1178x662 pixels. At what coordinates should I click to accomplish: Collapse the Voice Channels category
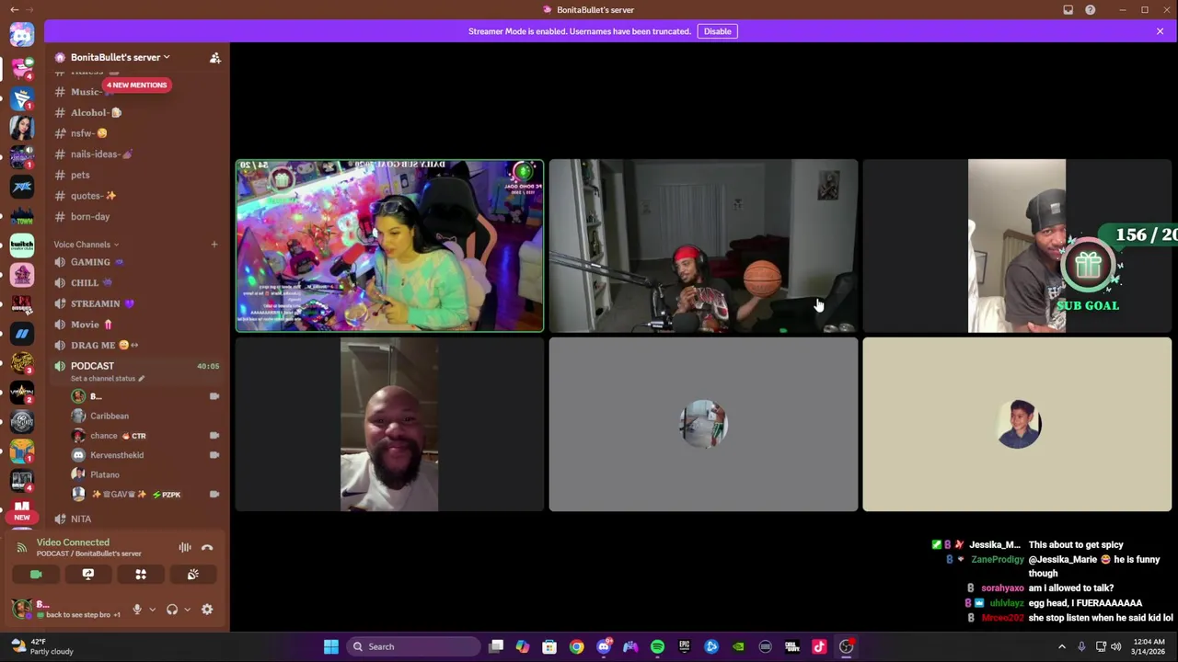[x=86, y=245]
